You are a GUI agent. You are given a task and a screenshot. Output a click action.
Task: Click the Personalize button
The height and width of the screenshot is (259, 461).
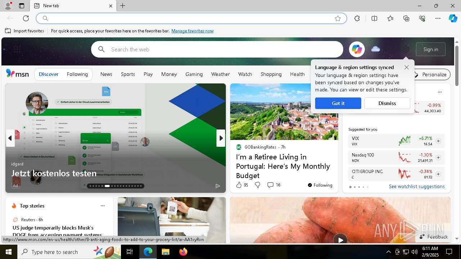tap(431, 74)
